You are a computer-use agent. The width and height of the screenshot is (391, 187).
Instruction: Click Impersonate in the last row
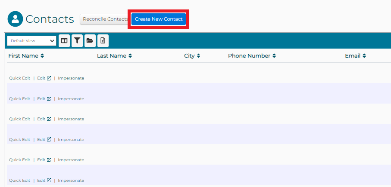point(71,181)
